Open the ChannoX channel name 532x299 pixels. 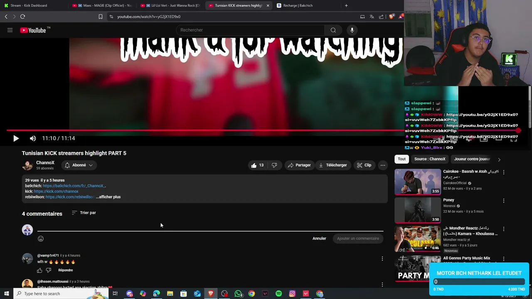(45, 163)
